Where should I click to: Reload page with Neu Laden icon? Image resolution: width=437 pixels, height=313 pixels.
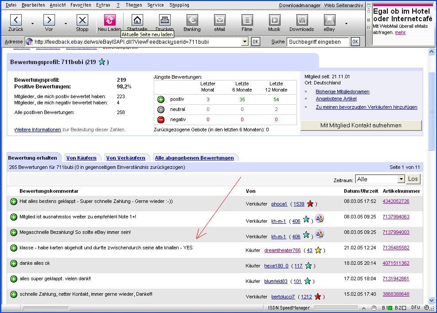point(109,20)
